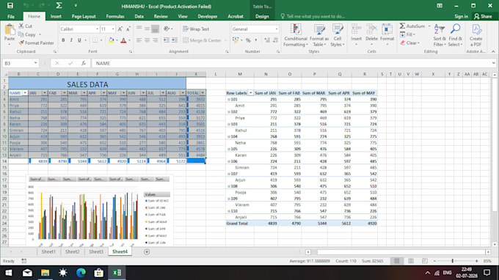499x280 pixels.
Task: Collapse group 110 in pivot table
Action: (228, 211)
